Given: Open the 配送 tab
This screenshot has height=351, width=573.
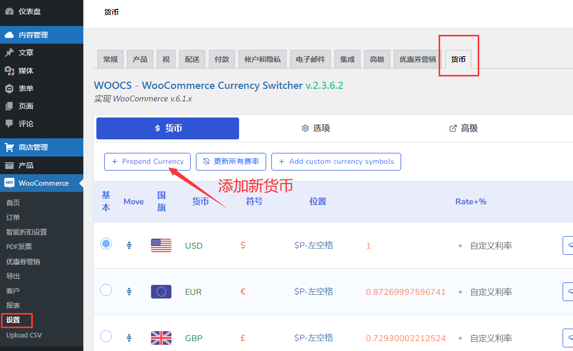Looking at the screenshot, I should 192,59.
